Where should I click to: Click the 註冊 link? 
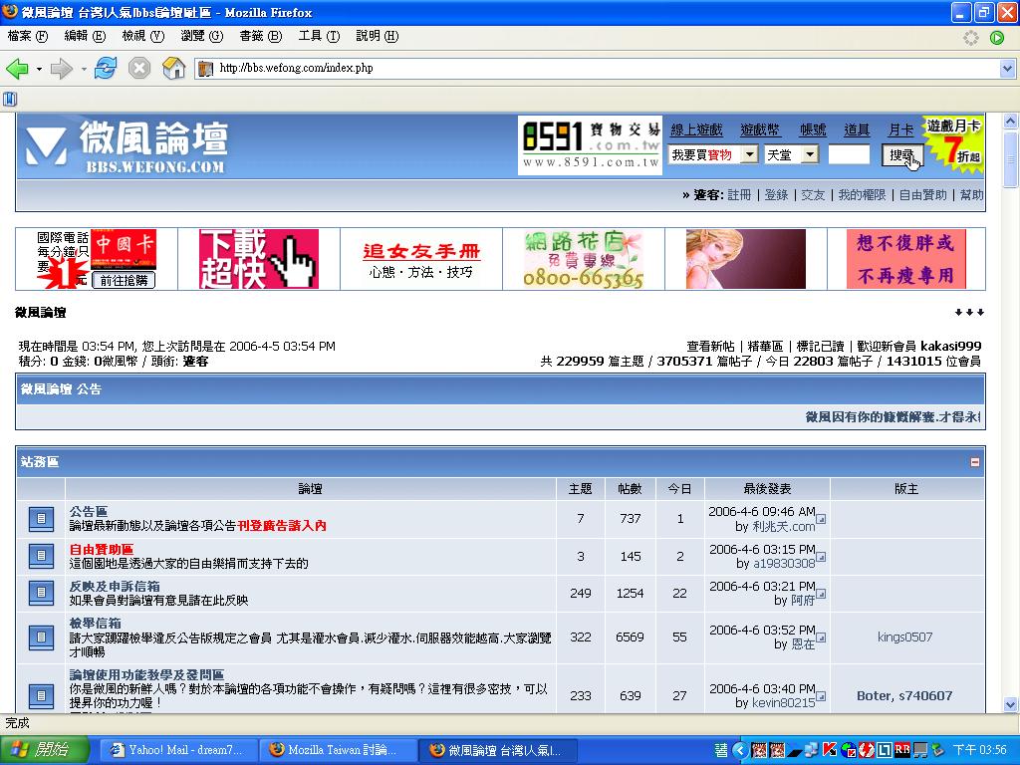pos(739,195)
